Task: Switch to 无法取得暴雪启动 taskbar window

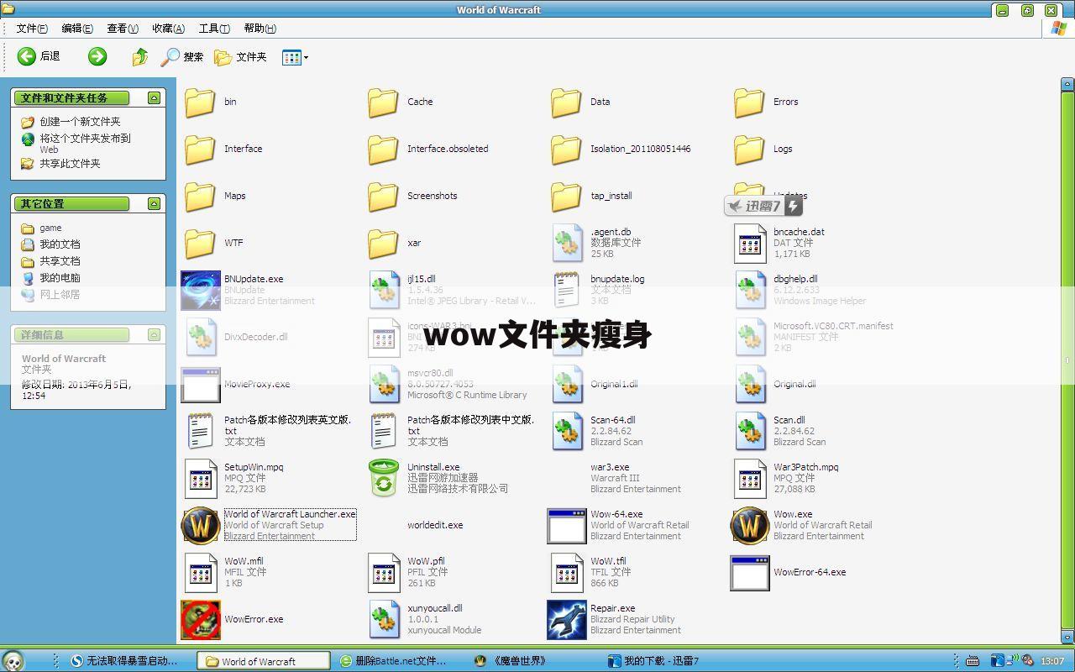Action: click(x=124, y=661)
